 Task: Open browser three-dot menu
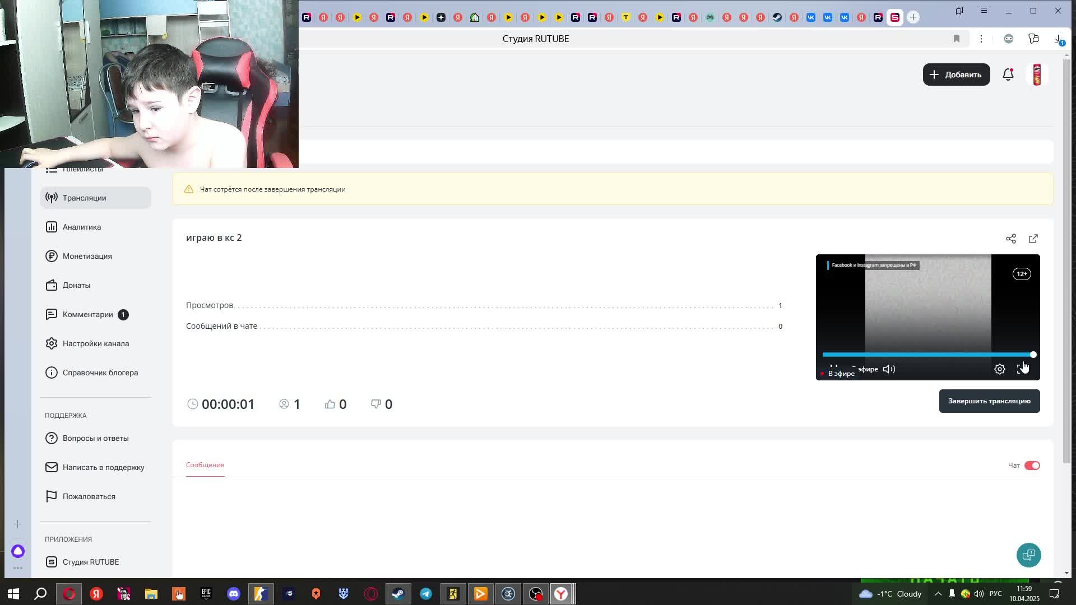[981, 39]
